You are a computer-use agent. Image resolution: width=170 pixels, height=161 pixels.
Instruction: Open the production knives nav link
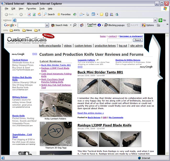105,46
